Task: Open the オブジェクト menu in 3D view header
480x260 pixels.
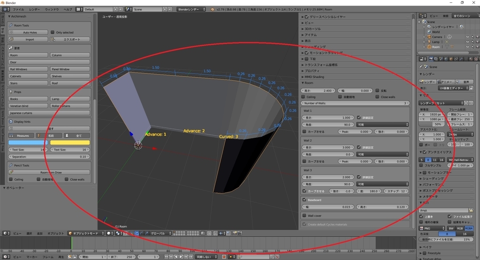Action: pyautogui.click(x=56, y=233)
